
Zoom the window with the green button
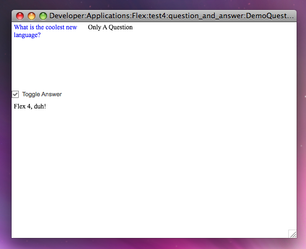(43, 16)
